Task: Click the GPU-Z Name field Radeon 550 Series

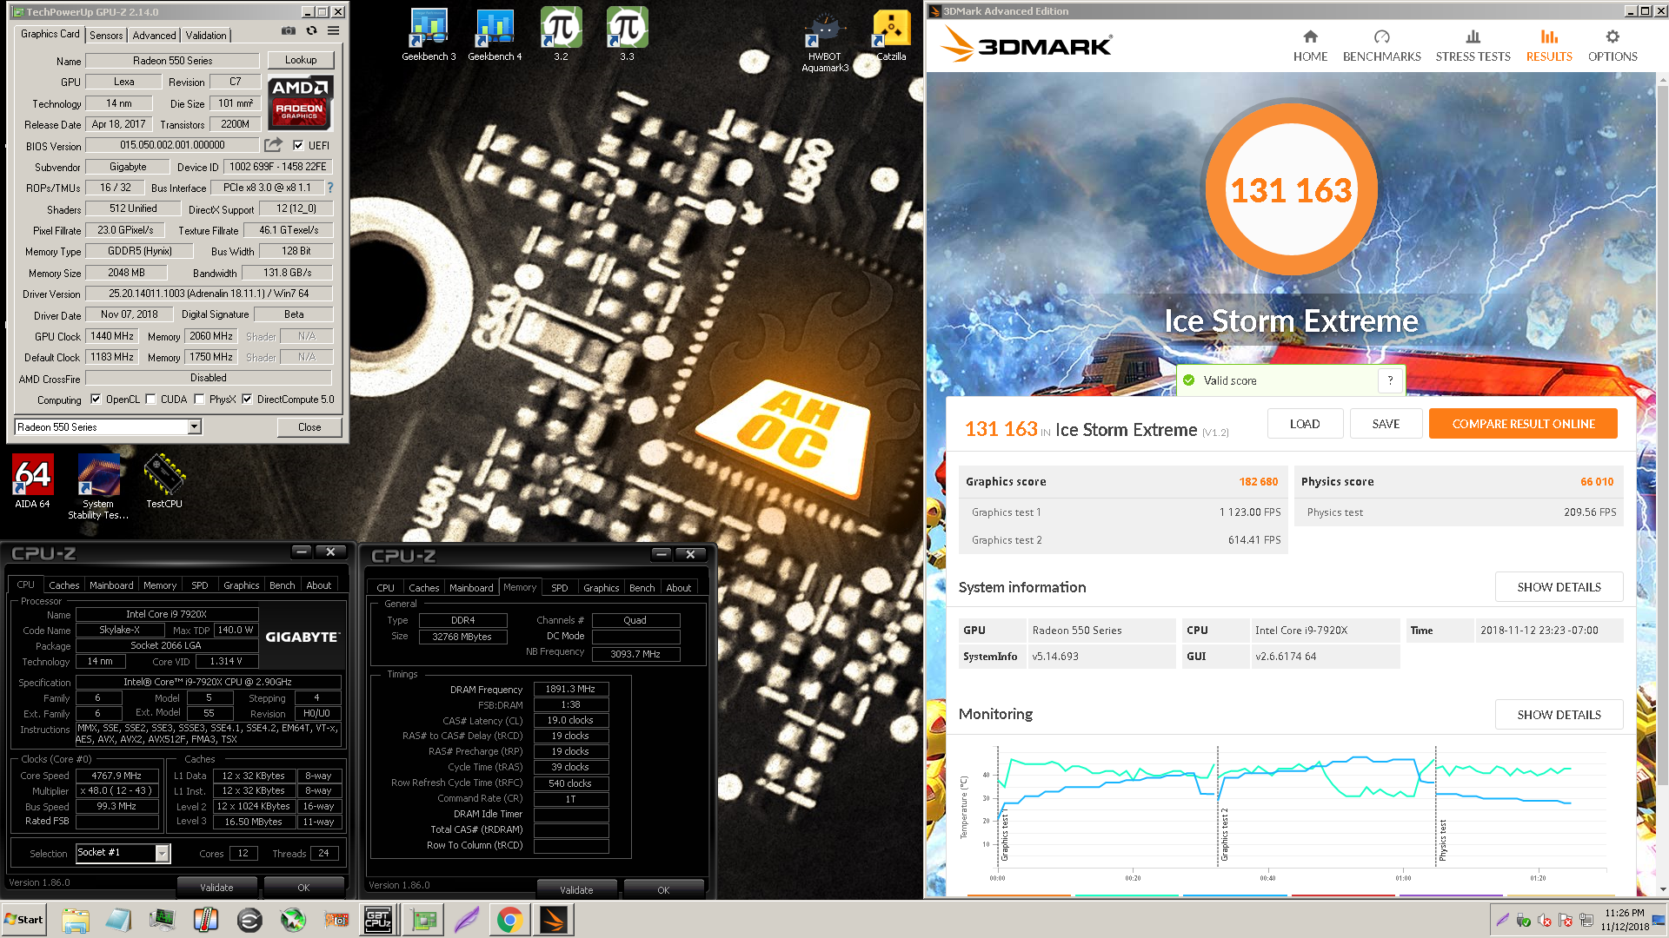Action: pyautogui.click(x=172, y=61)
